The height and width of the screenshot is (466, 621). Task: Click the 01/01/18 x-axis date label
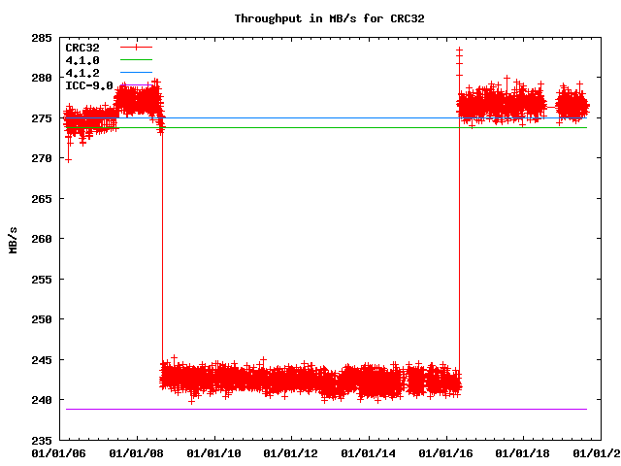[x=524, y=452]
